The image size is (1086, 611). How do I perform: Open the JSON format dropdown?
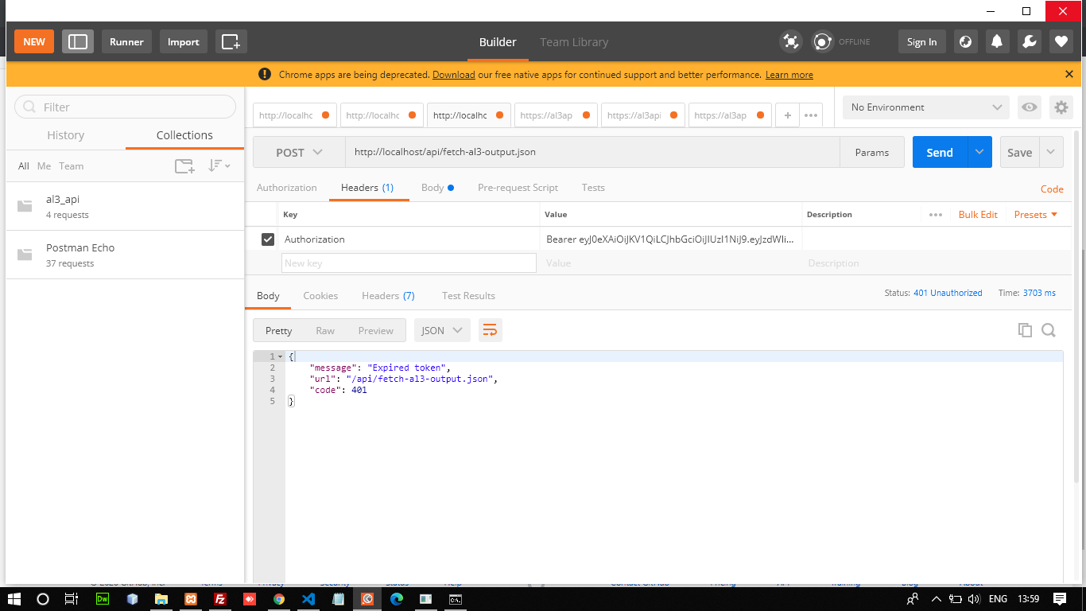click(442, 330)
